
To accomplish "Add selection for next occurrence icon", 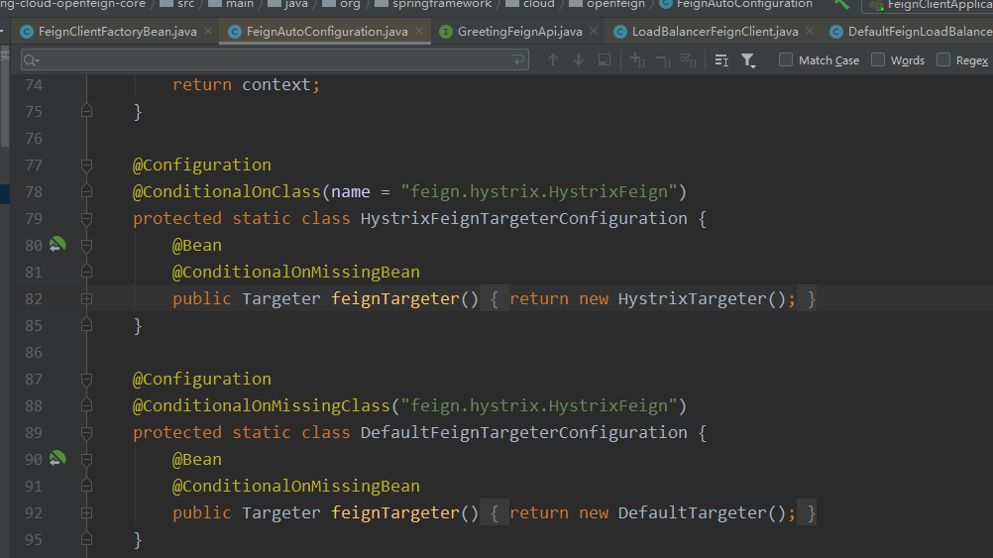I will (x=638, y=59).
